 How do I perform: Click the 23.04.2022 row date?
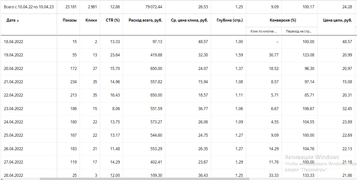coord(13,109)
